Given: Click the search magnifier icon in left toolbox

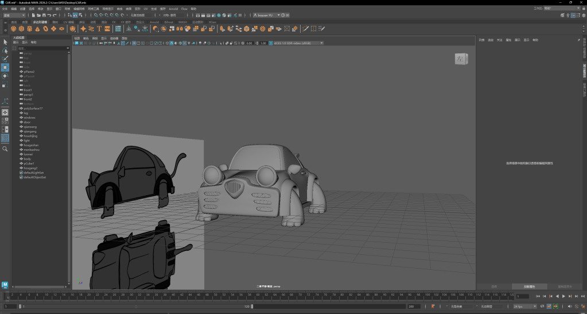Looking at the screenshot, I should click(x=5, y=149).
